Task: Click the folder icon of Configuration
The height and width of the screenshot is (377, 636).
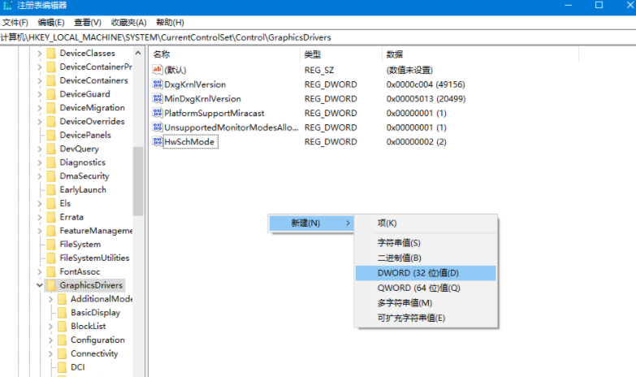Action: click(x=62, y=340)
